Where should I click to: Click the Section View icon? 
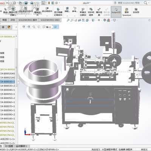(80, 20)
